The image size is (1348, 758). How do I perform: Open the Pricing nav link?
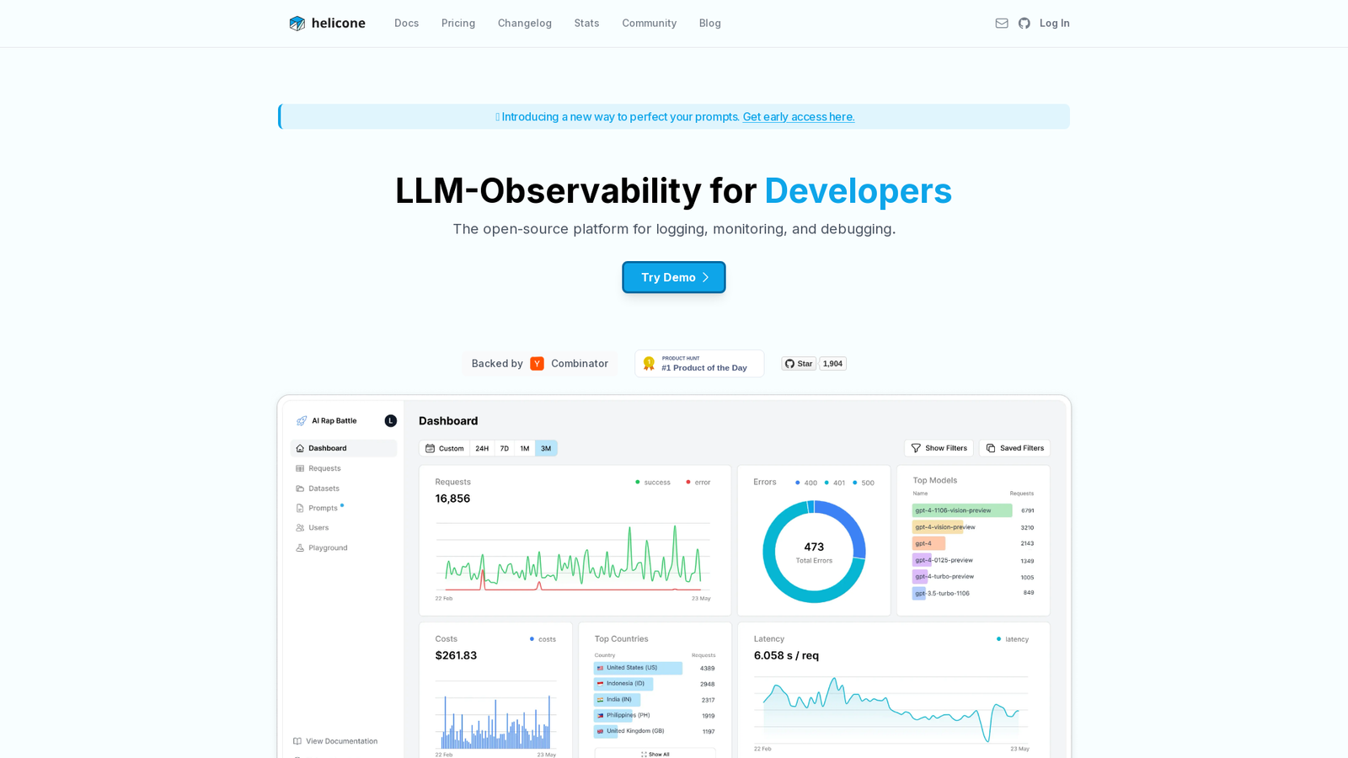click(458, 24)
